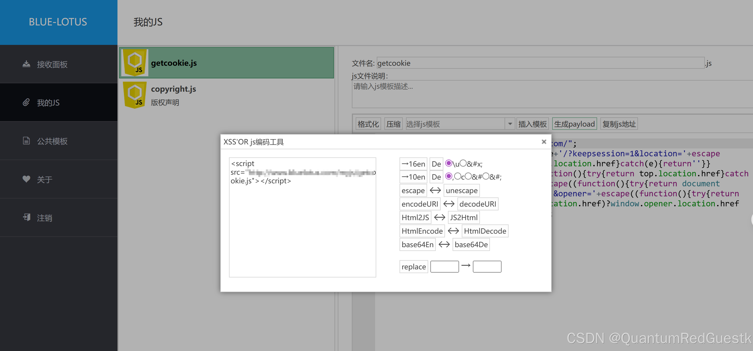Viewport: 753px width, 351px height.
Task: Go to the 接收面板 menu item
Action: click(x=52, y=64)
